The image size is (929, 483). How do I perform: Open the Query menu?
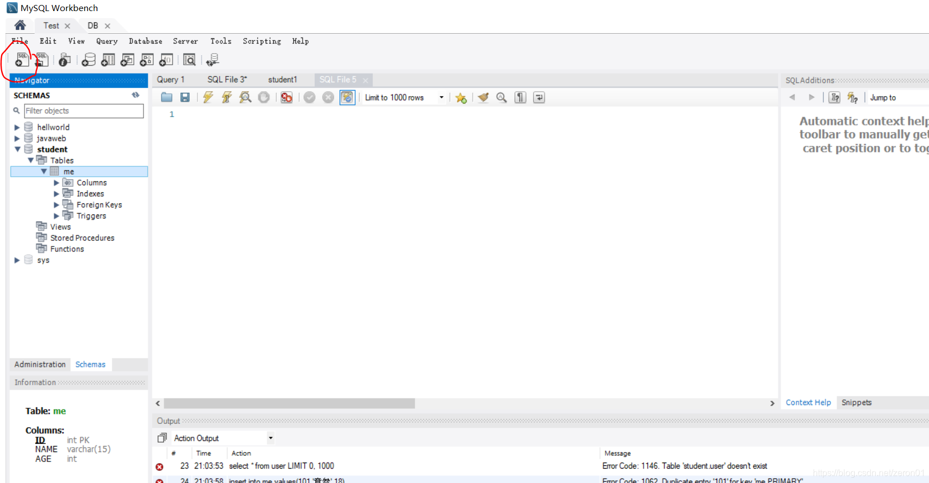pyautogui.click(x=107, y=41)
